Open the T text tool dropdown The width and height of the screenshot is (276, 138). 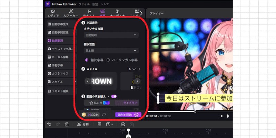click(x=109, y=124)
